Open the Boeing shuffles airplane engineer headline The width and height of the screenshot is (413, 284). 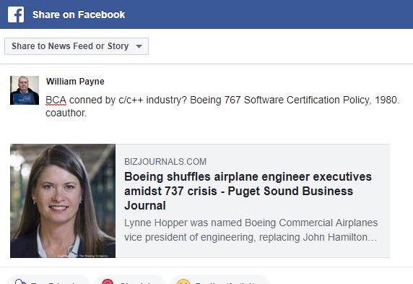click(248, 192)
